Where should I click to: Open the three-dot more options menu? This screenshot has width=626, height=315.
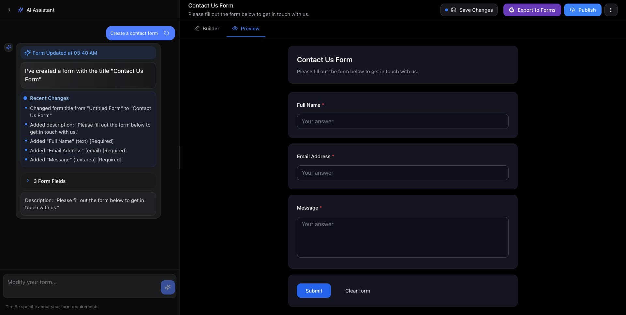611,10
